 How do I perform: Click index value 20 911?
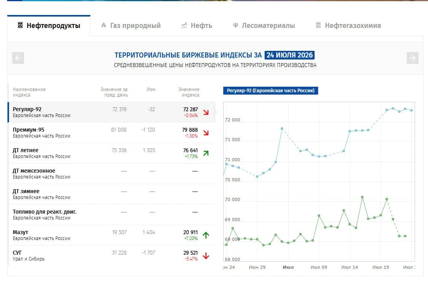(x=191, y=233)
